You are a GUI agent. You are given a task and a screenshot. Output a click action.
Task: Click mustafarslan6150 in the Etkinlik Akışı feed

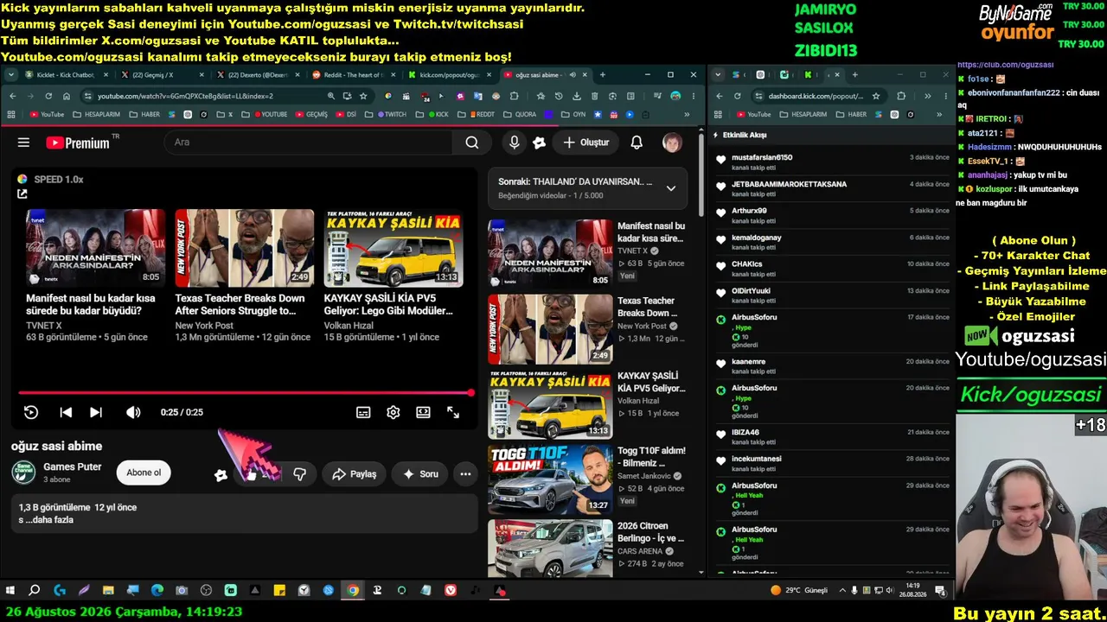pos(762,157)
